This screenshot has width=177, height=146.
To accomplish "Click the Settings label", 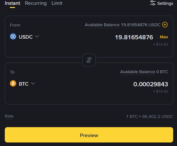I will tap(165, 4).
